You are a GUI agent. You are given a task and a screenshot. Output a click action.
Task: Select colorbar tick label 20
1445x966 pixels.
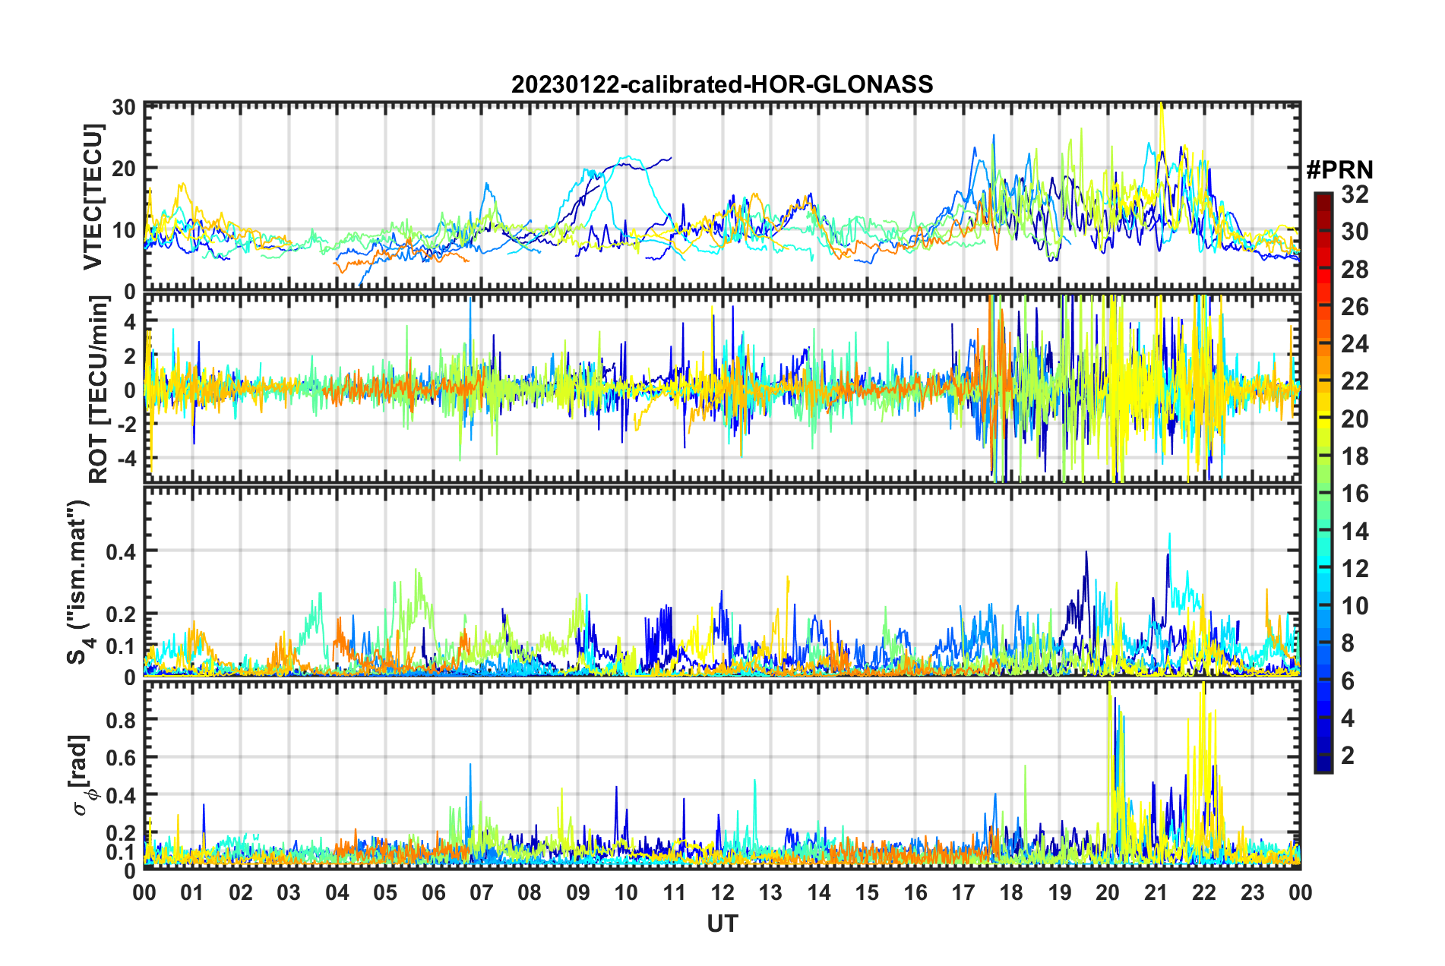(1355, 419)
